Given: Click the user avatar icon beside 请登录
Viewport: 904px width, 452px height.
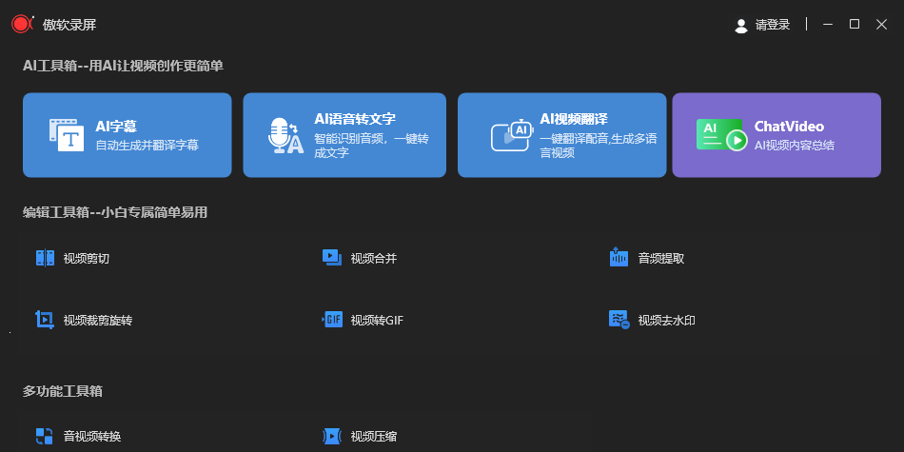Looking at the screenshot, I should pos(741,26).
